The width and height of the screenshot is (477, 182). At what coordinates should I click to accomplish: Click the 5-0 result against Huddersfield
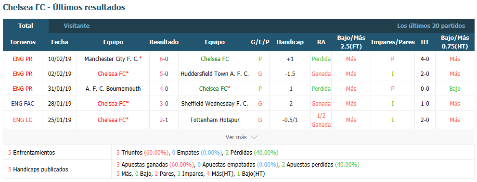tap(164, 73)
